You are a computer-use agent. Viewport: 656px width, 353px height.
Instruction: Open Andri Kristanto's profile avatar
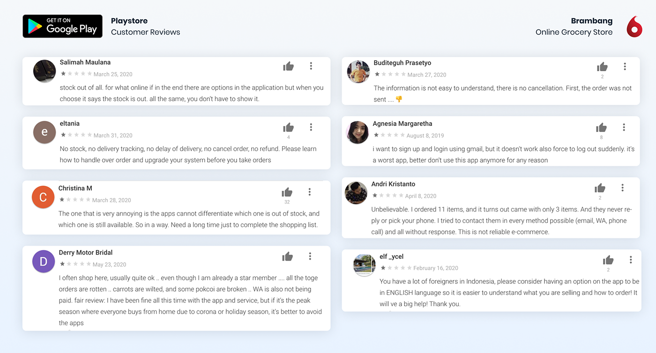point(356,192)
